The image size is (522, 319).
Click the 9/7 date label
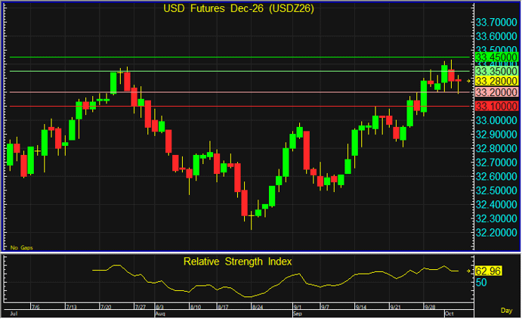click(x=325, y=307)
